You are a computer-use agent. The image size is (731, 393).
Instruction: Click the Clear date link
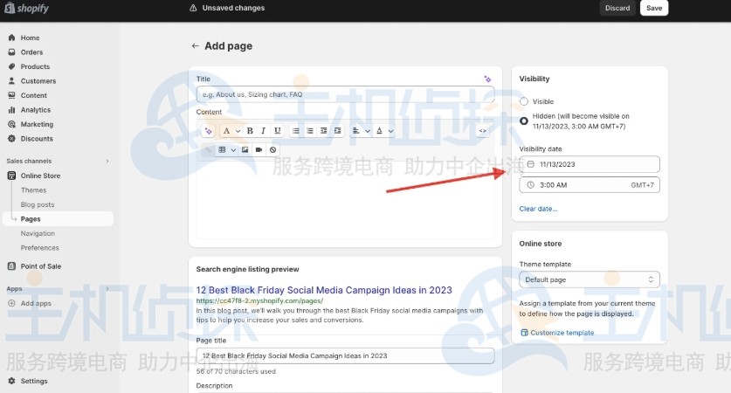coord(538,209)
